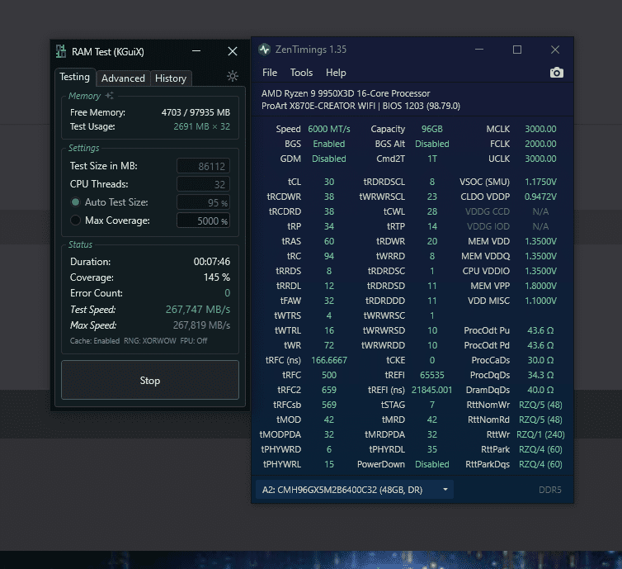
Task: Select the Auto Test Size radio button
Action: click(x=75, y=202)
